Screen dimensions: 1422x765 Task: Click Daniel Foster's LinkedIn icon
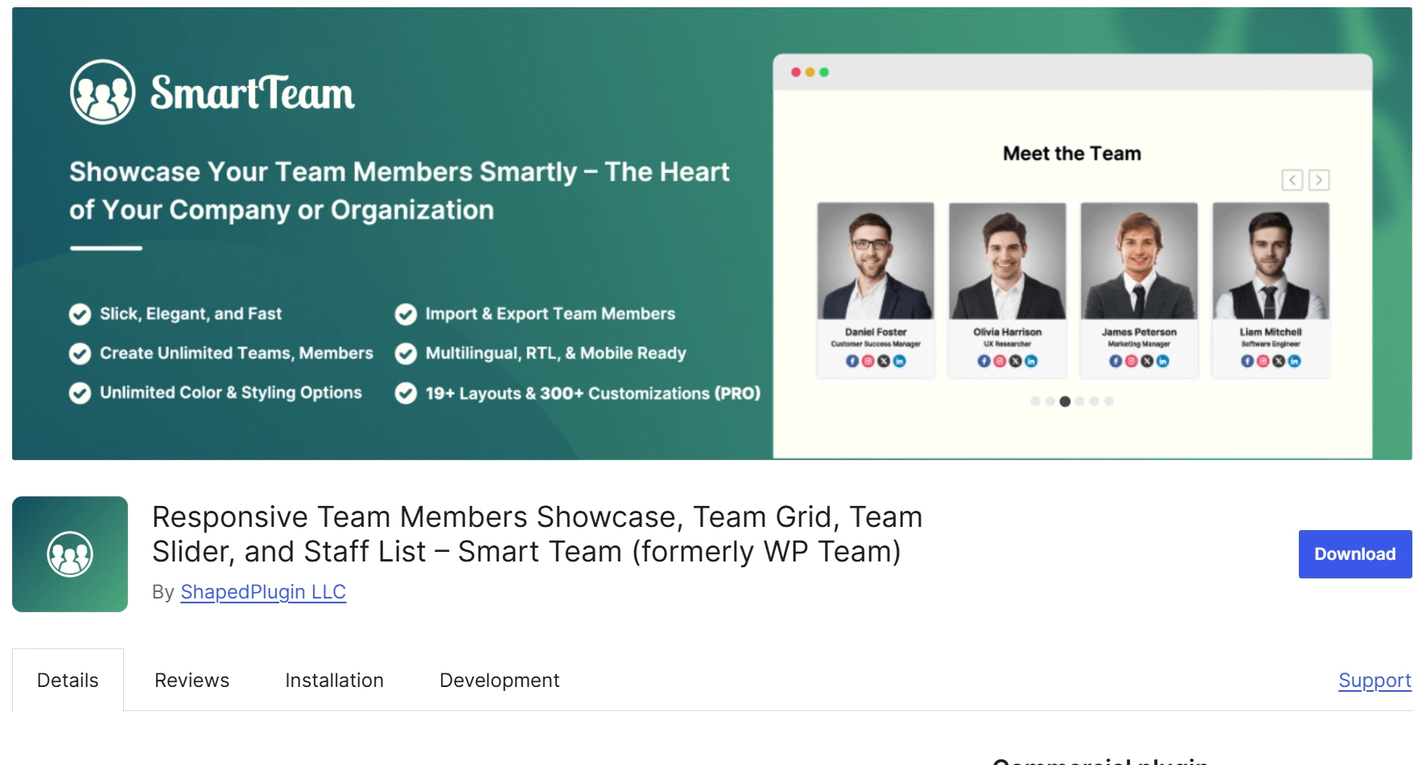point(900,361)
